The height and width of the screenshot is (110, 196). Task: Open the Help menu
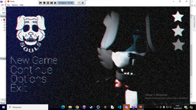coord(21,5)
